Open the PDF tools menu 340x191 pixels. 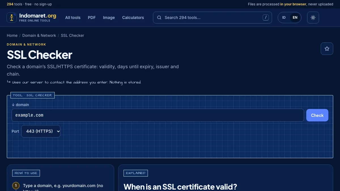click(92, 18)
